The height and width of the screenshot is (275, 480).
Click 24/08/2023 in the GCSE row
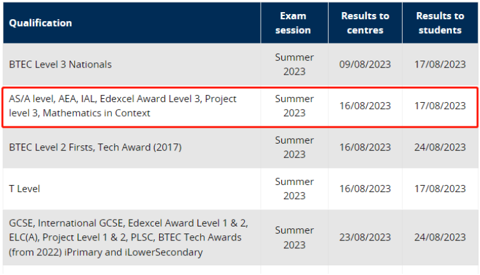tap(440, 237)
